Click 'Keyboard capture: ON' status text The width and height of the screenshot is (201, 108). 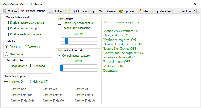click(120, 40)
